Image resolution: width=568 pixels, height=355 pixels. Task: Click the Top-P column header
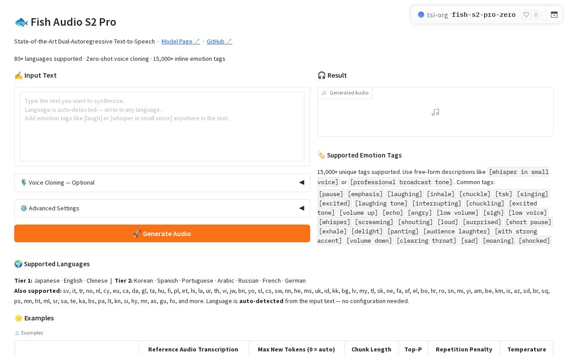[x=413, y=349]
